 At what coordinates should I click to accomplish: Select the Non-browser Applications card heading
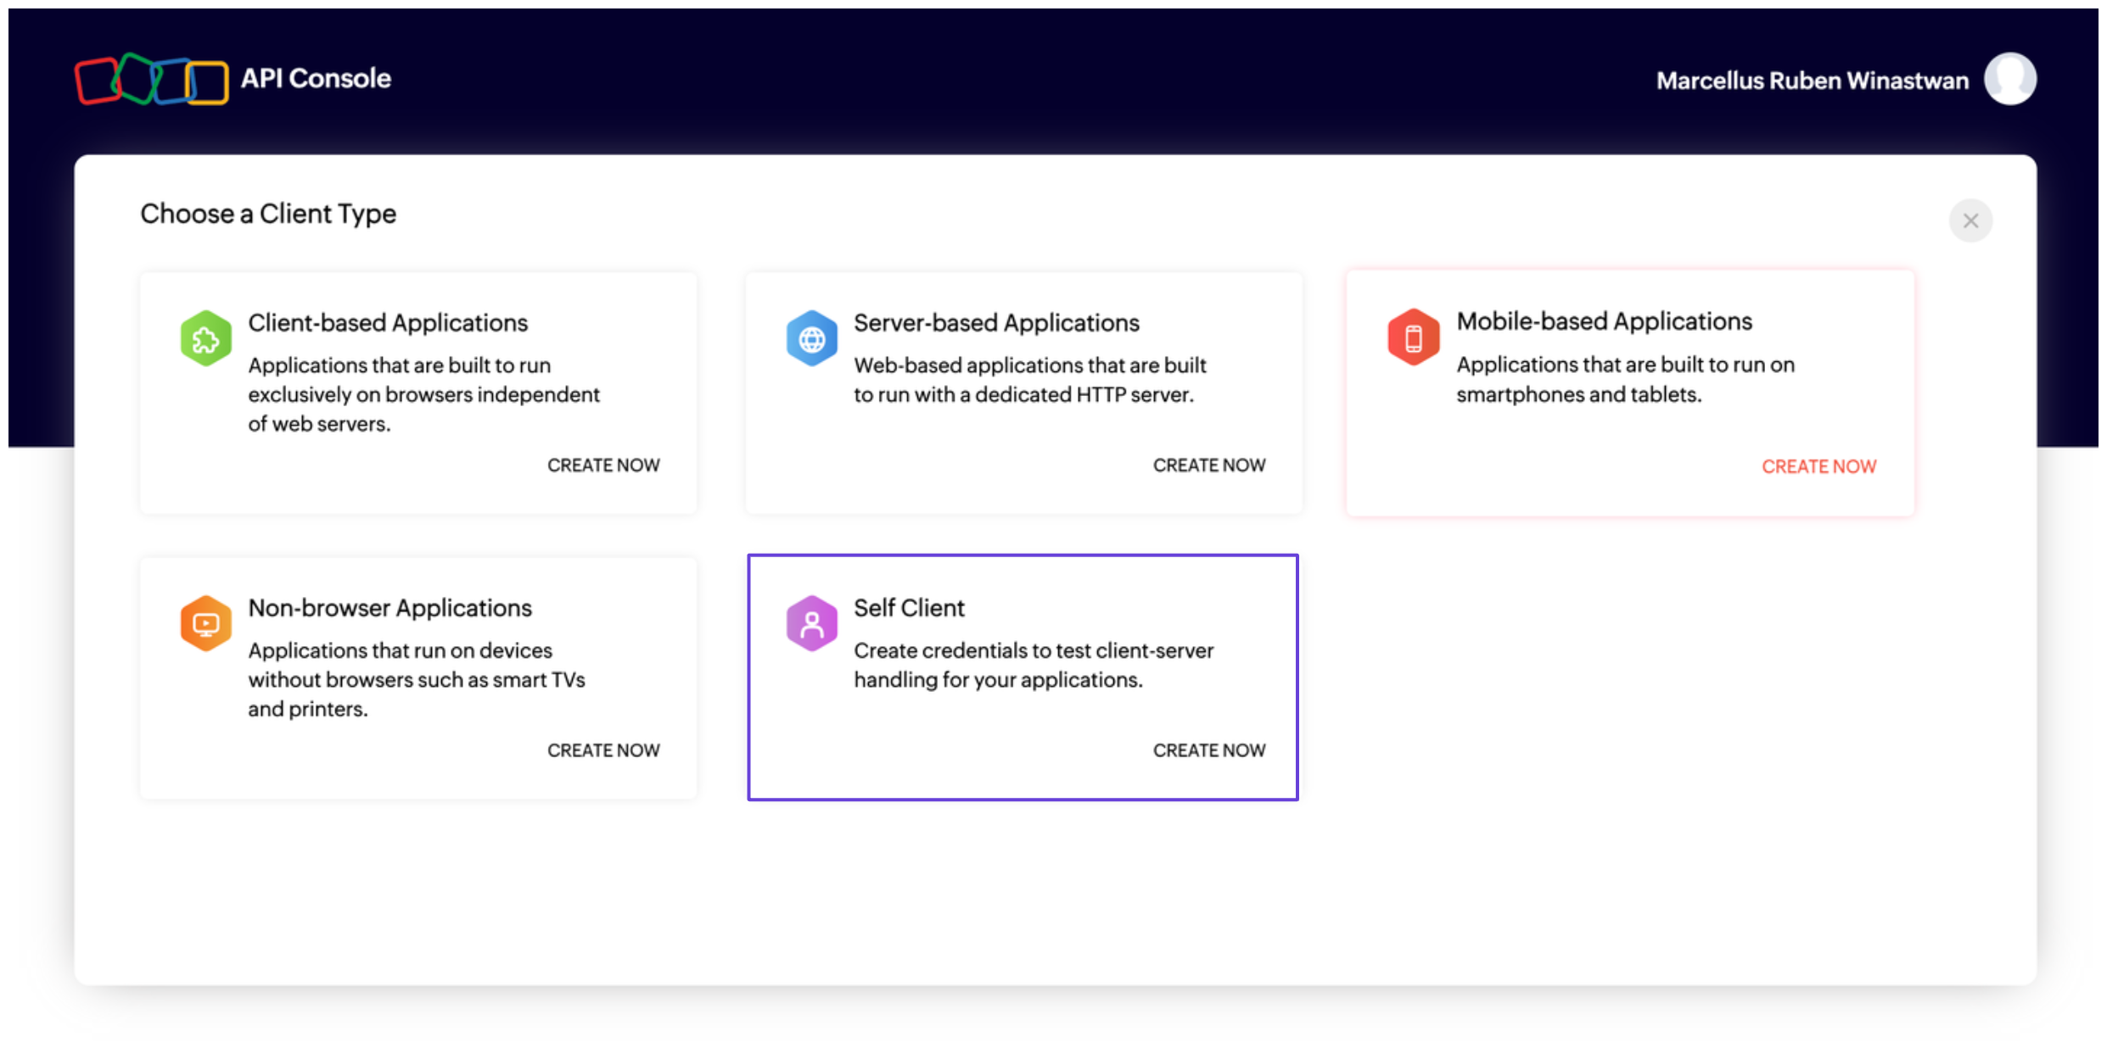click(x=389, y=608)
